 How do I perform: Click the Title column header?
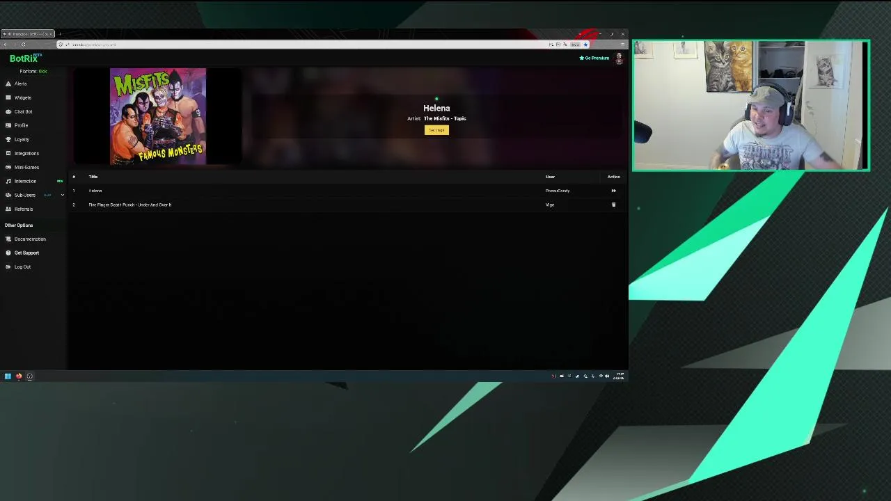pyautogui.click(x=93, y=177)
